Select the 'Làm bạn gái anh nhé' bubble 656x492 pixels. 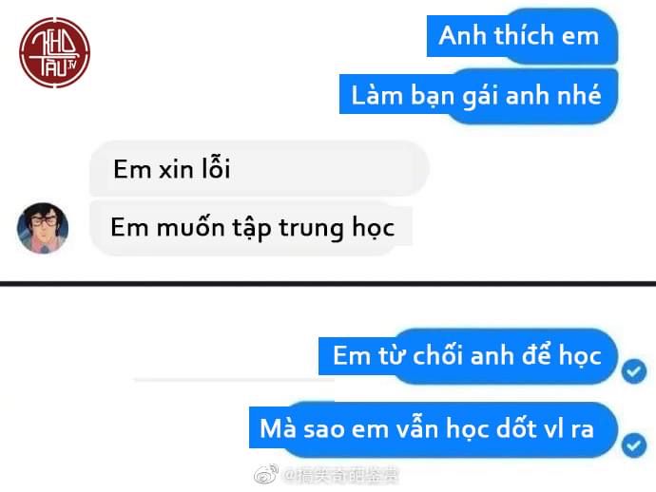click(x=478, y=96)
